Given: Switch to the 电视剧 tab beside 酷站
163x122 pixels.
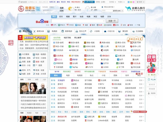Looking at the screenshot, I should (80, 75).
